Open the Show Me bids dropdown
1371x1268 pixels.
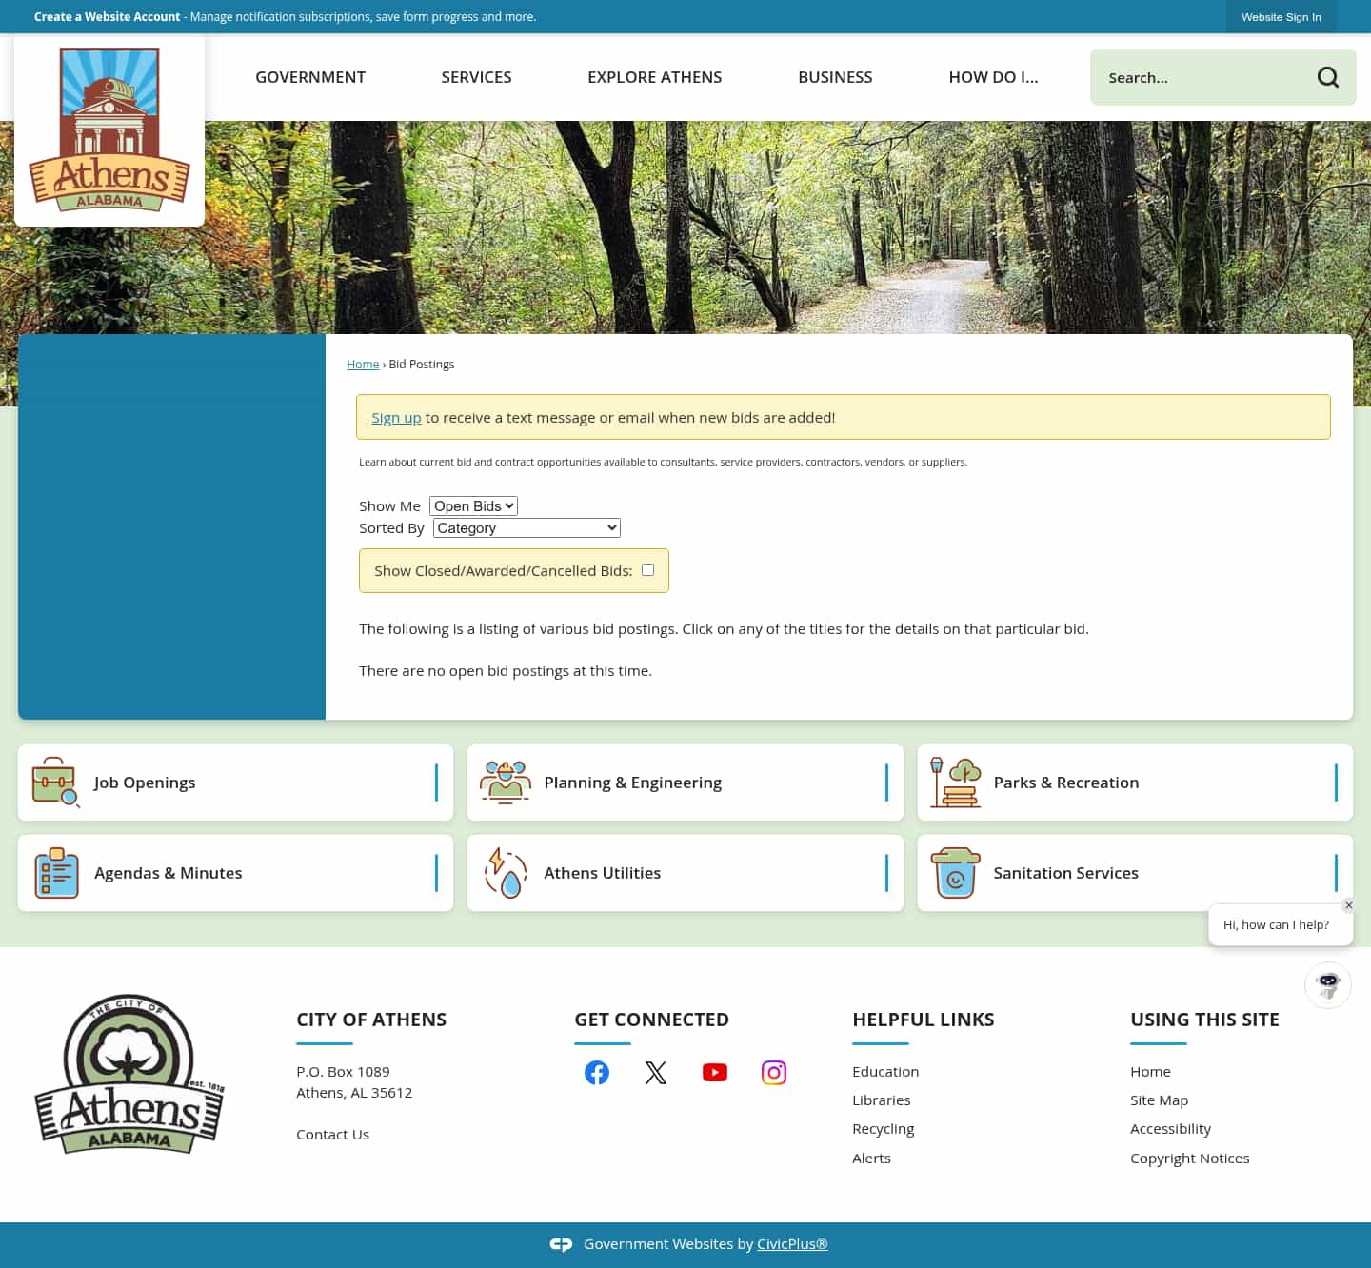(473, 505)
